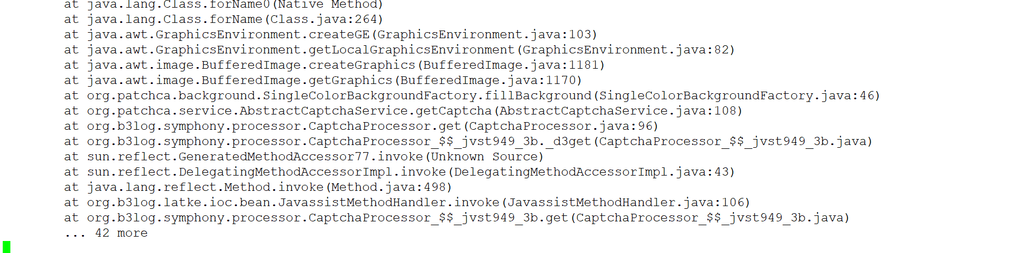
Task: Click the SingleColorBackgroundFactory.java:46 reference
Action: [736, 95]
